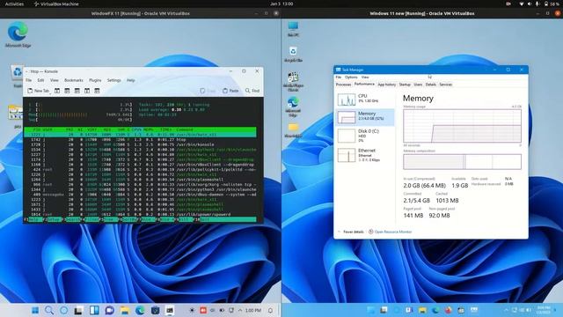Click chat icon on WindowsFX taskbar
The width and height of the screenshot is (563, 317).
click(x=109, y=310)
